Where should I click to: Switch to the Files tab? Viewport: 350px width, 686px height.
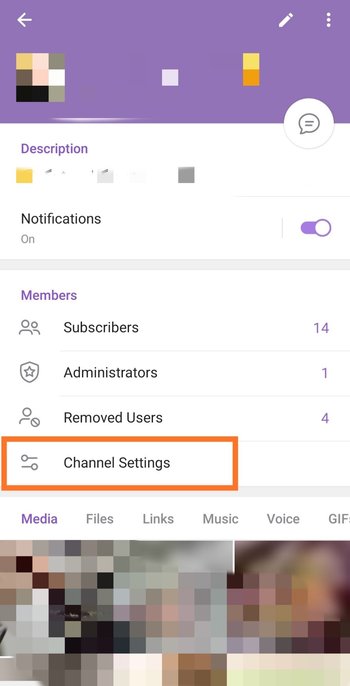pyautogui.click(x=100, y=519)
